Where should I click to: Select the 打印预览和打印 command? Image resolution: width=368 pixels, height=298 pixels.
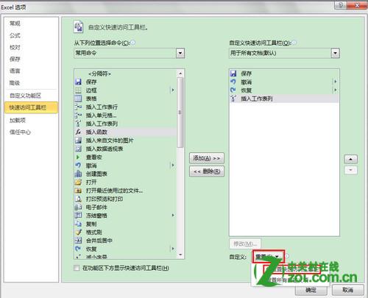click(x=125, y=199)
